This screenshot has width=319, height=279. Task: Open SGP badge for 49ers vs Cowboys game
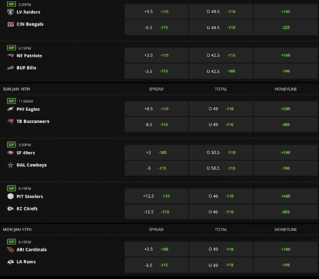[11, 144]
